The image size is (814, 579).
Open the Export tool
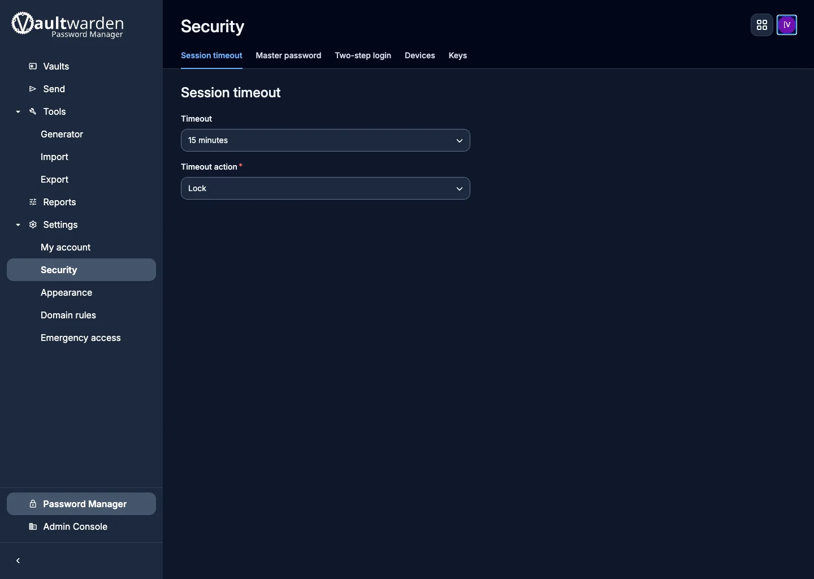(81, 179)
